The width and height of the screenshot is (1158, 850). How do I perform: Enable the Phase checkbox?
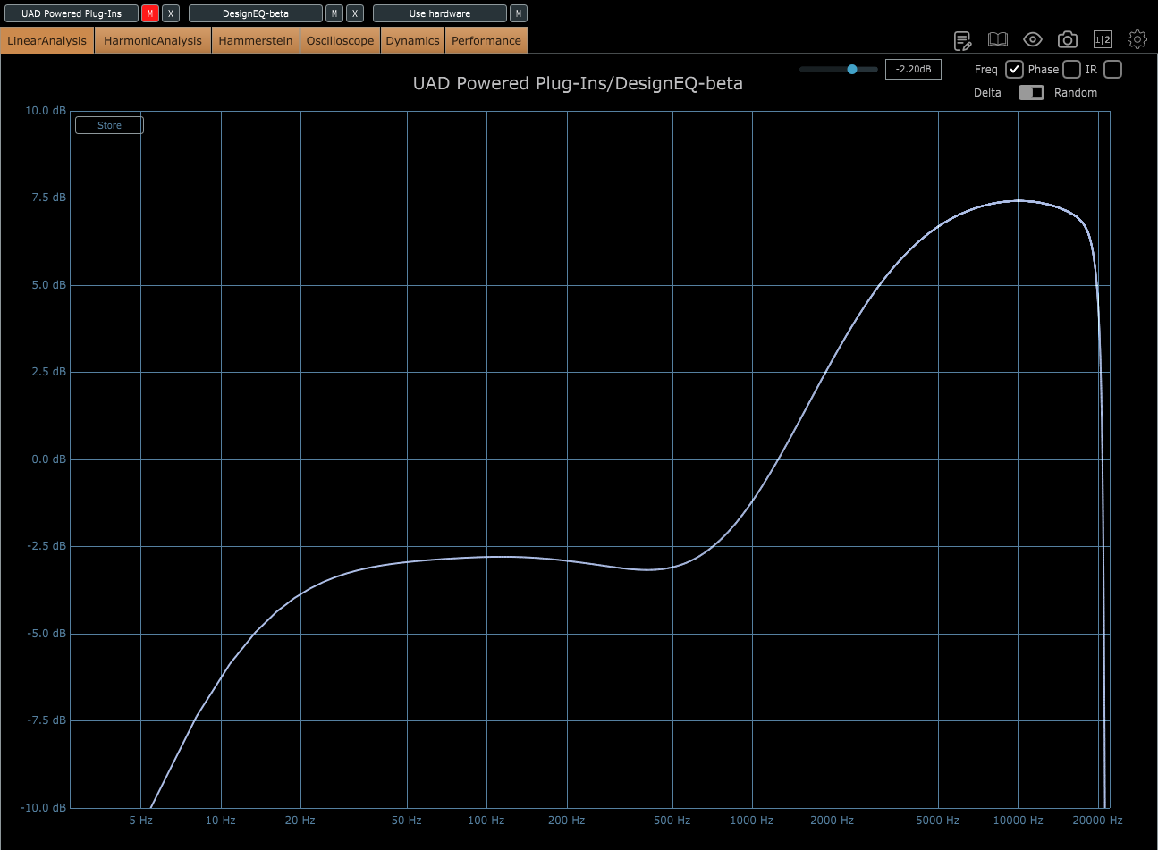[x=1071, y=70]
